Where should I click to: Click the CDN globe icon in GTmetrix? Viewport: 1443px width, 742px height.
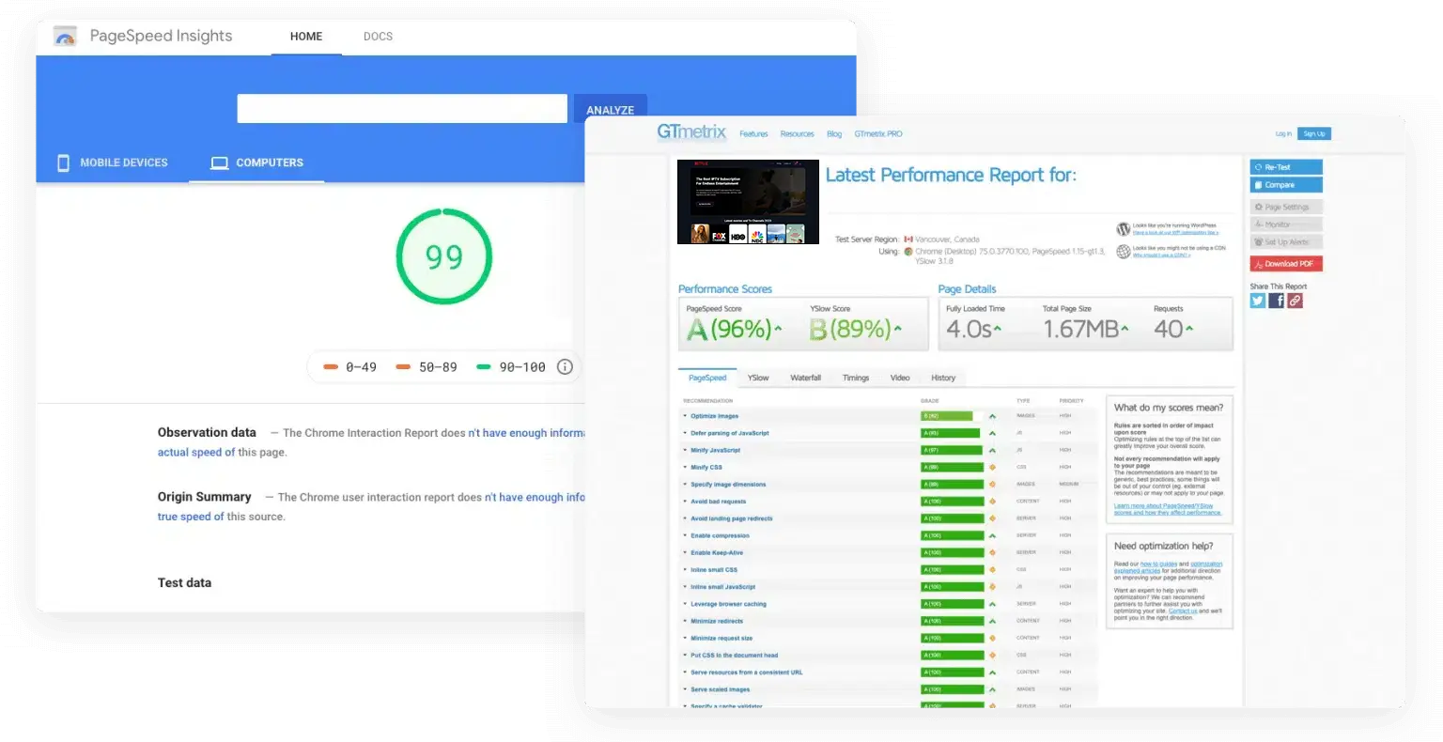[x=1123, y=252]
